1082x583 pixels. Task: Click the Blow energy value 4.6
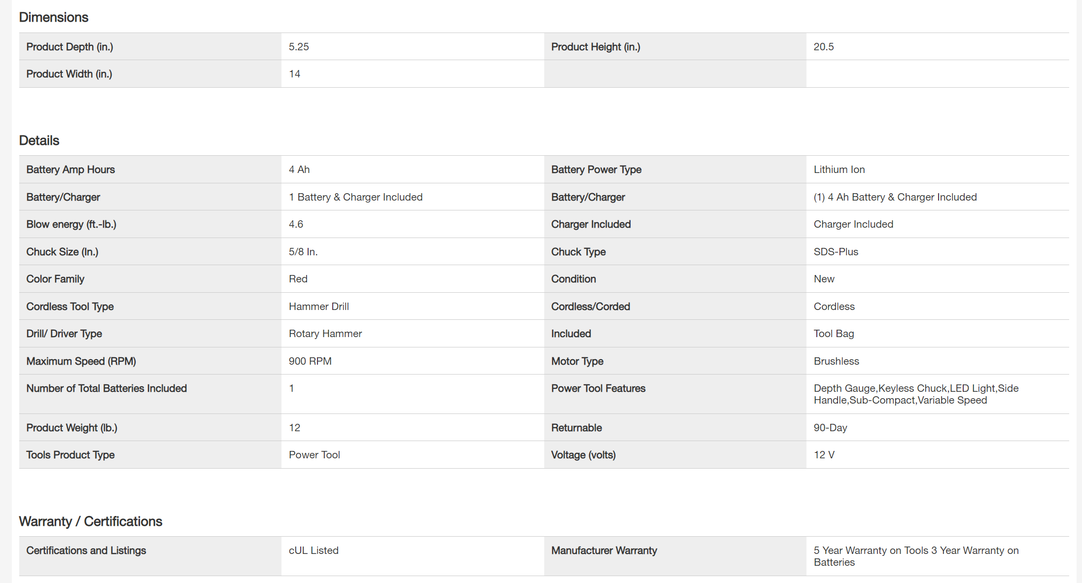click(x=296, y=224)
